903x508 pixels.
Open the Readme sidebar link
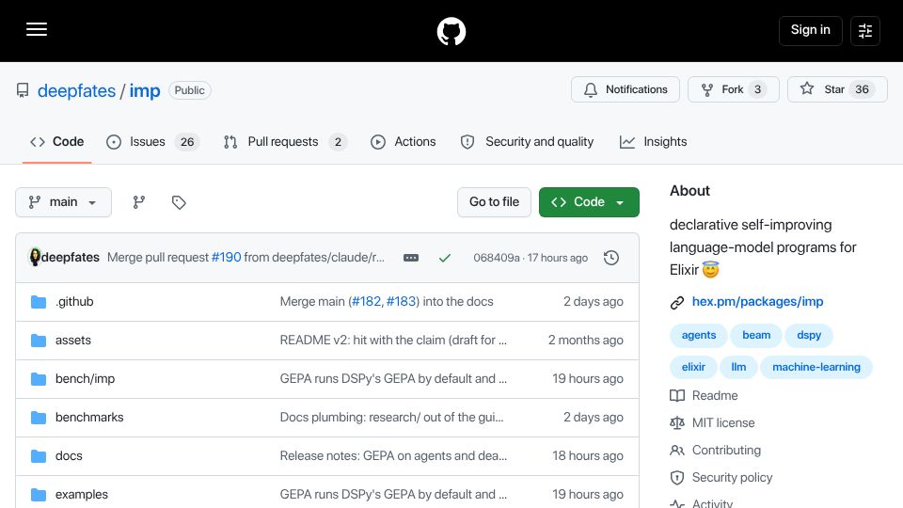tap(715, 396)
